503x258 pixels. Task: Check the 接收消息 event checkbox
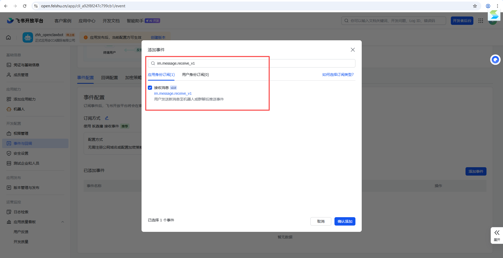[x=150, y=88]
